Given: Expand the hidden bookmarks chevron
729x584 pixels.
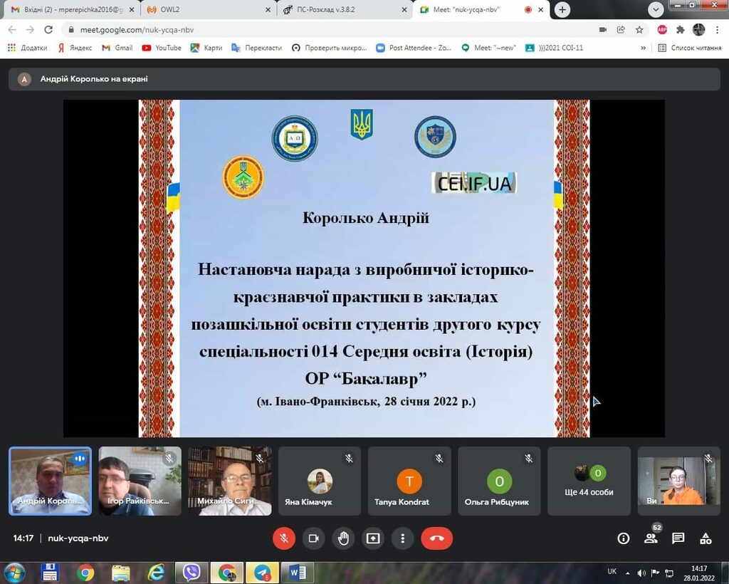Looking at the screenshot, I should coord(644,48).
